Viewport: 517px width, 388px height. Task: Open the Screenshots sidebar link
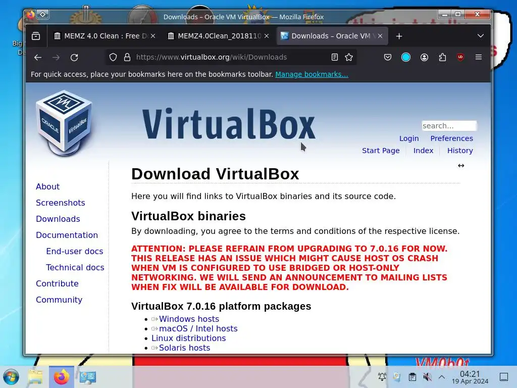pyautogui.click(x=61, y=203)
